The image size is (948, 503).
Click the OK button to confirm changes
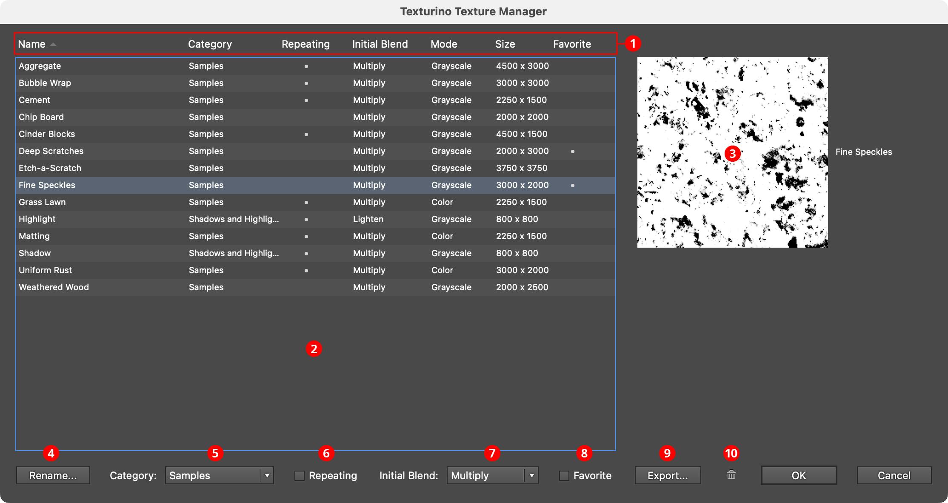click(798, 475)
